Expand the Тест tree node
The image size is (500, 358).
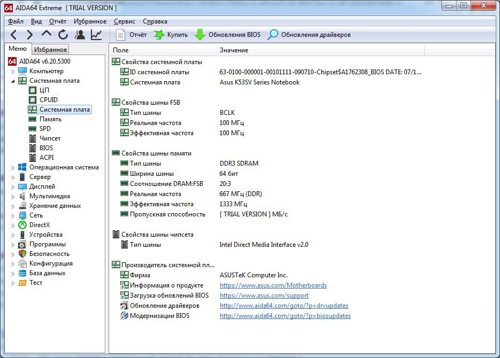click(13, 283)
